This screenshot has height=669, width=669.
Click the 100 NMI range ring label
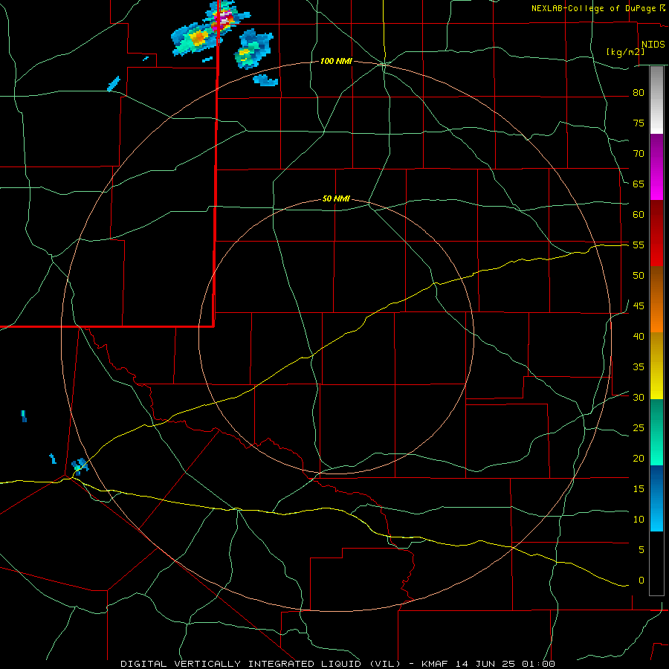[336, 62]
